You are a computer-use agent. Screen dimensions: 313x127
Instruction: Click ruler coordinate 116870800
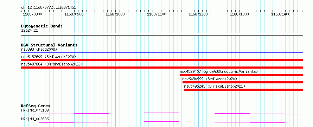click(x=33, y=14)
